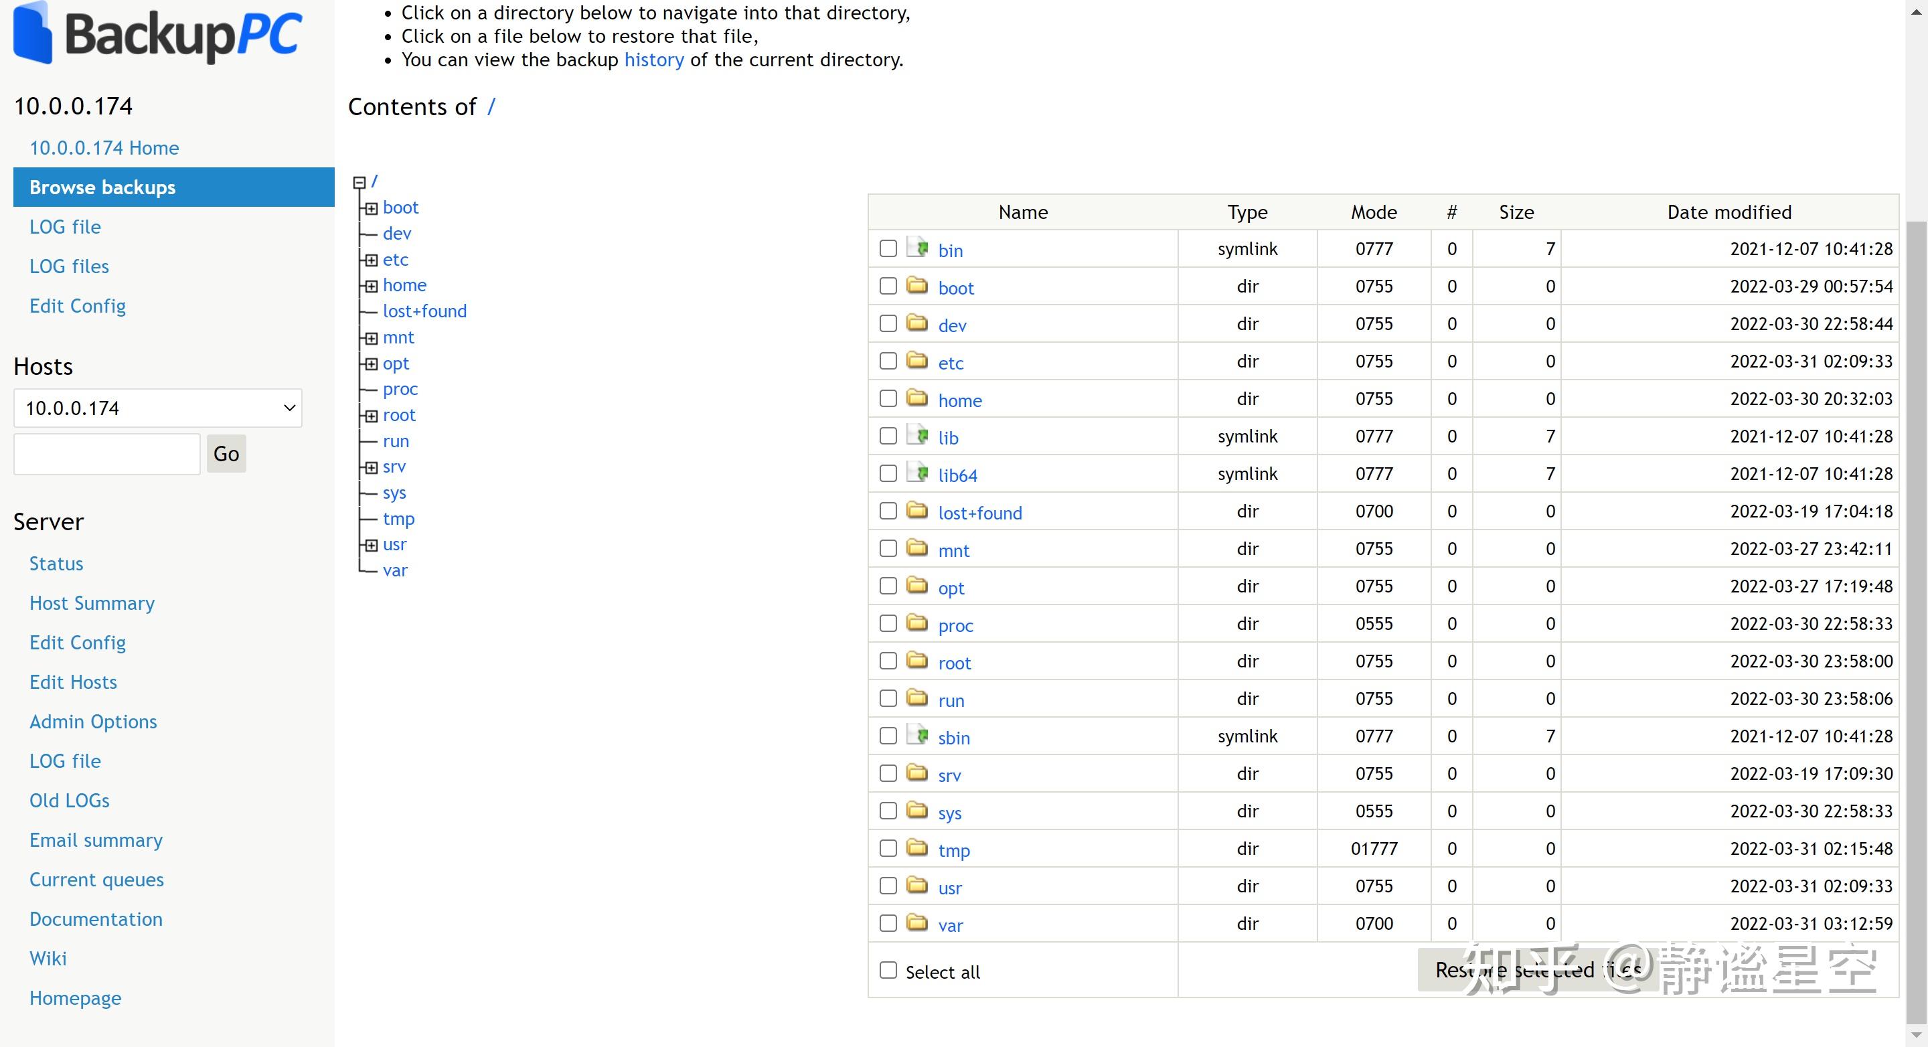The width and height of the screenshot is (1928, 1047).
Task: Click the BackupPC logo
Action: click(157, 33)
